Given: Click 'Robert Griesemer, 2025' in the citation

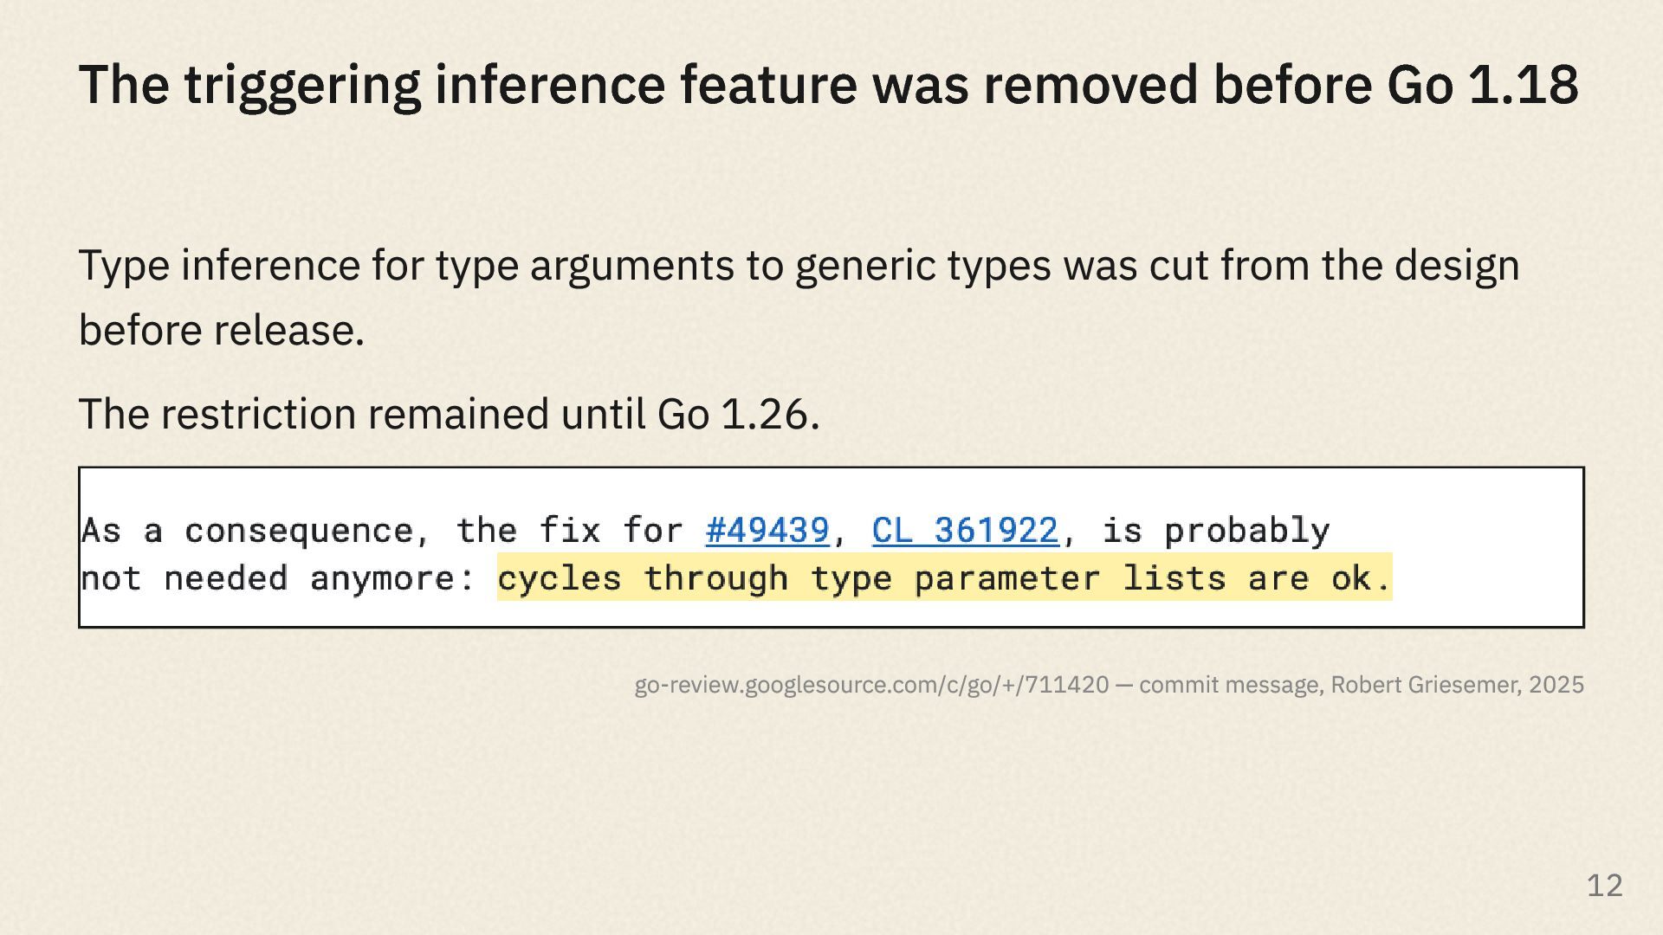Looking at the screenshot, I should [x=1457, y=685].
